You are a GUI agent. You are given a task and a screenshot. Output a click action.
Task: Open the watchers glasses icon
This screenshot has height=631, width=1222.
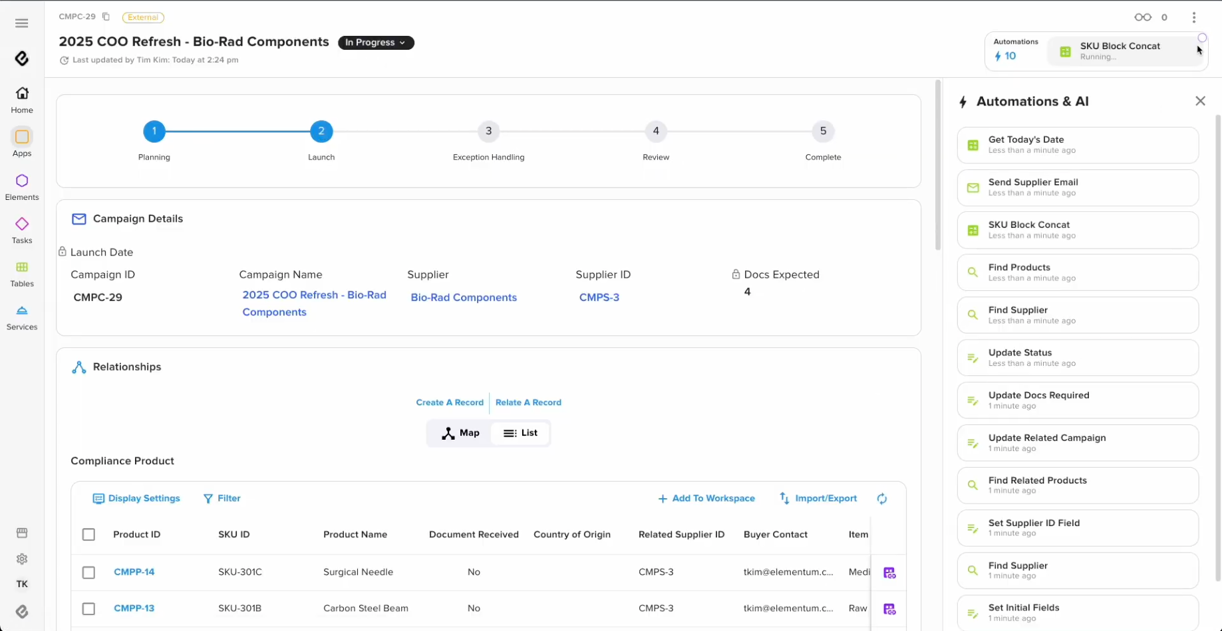pyautogui.click(x=1142, y=17)
